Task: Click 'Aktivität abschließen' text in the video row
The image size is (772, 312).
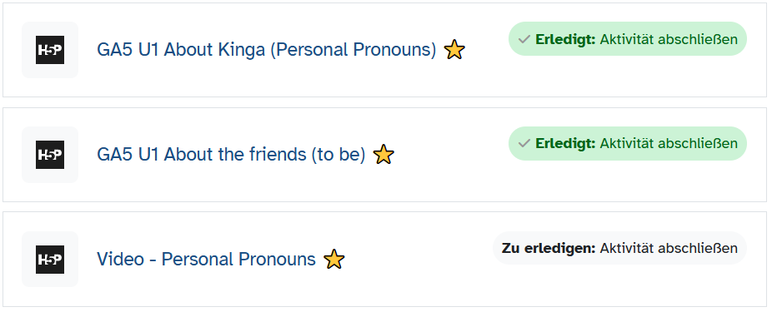Action: [669, 248]
